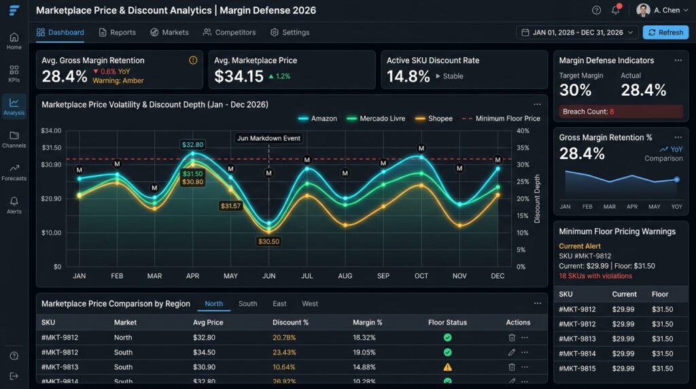Click the $30.90 average price cell
This screenshot has width=696, height=389.
(x=204, y=367)
